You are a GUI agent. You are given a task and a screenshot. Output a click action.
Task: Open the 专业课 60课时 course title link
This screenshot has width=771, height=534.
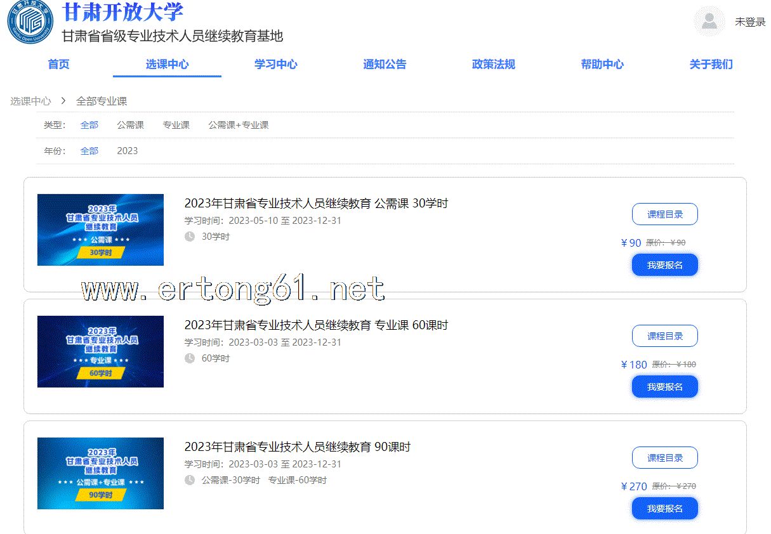pyautogui.click(x=316, y=325)
